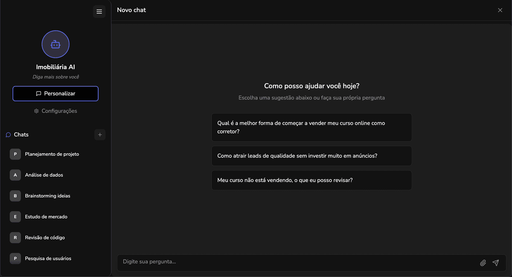Send the message with the paper plane icon

496,263
